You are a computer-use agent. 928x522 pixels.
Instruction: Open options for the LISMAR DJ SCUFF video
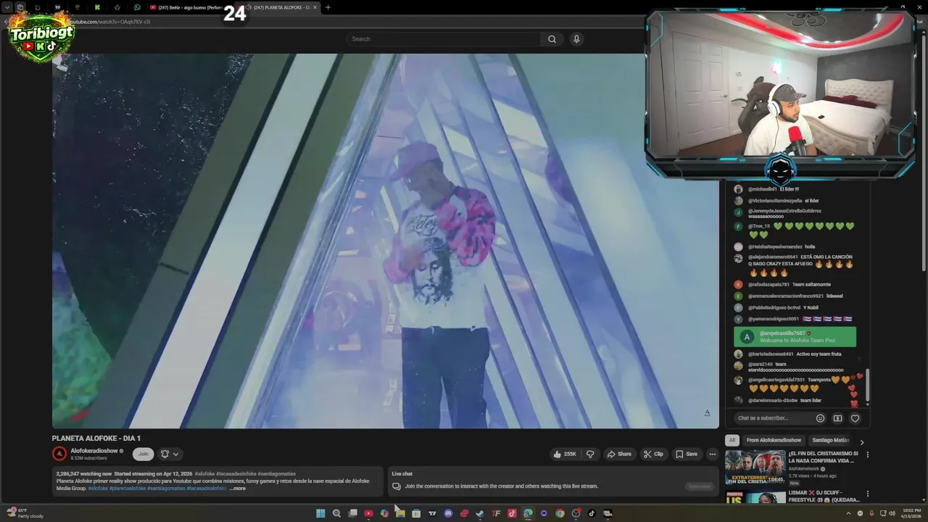(867, 494)
